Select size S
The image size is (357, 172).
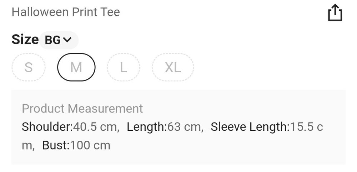tap(29, 67)
